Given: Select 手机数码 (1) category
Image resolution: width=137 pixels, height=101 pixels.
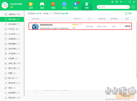Looking at the screenshot, I should (12, 54).
